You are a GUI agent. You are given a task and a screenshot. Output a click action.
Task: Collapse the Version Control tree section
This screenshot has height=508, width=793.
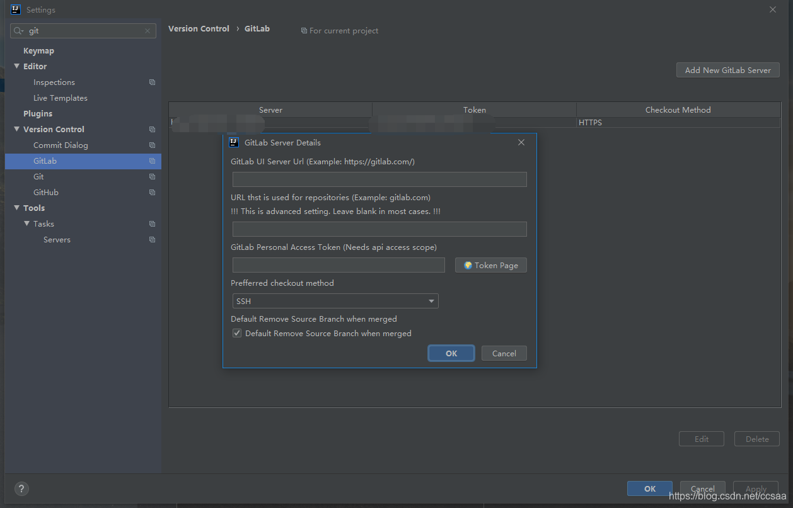[17, 129]
